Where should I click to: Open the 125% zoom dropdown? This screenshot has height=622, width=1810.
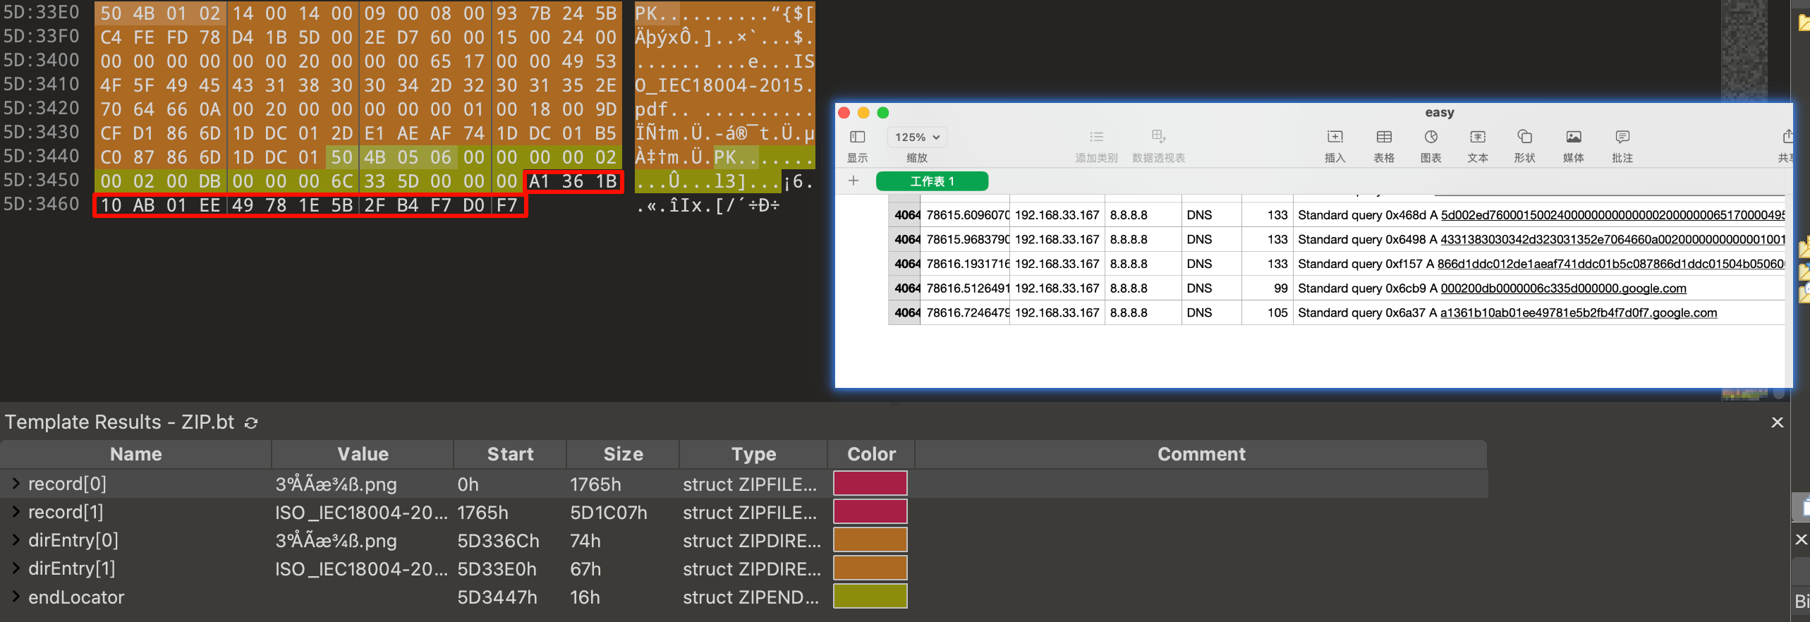pyautogui.click(x=917, y=138)
